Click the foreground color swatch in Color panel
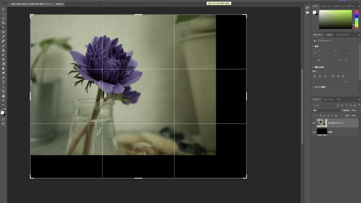 click(x=314, y=13)
